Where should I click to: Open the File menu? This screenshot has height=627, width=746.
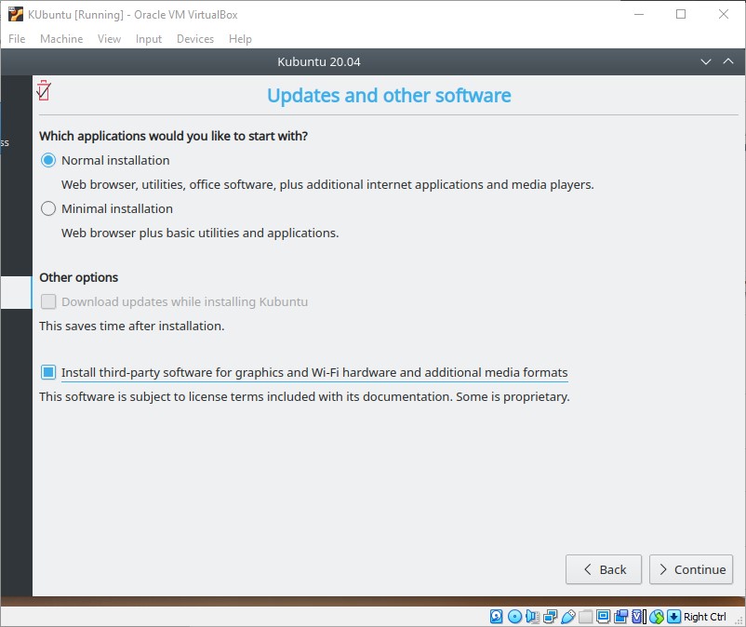[17, 39]
